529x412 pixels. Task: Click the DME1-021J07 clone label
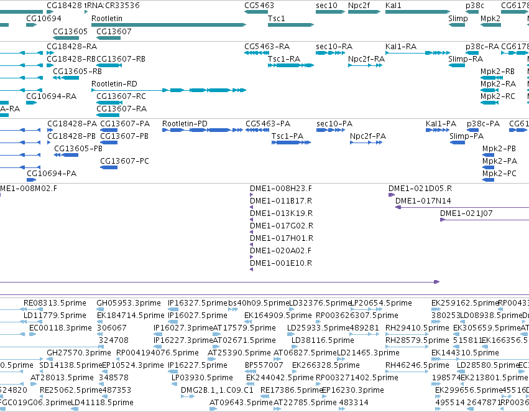coord(466,213)
